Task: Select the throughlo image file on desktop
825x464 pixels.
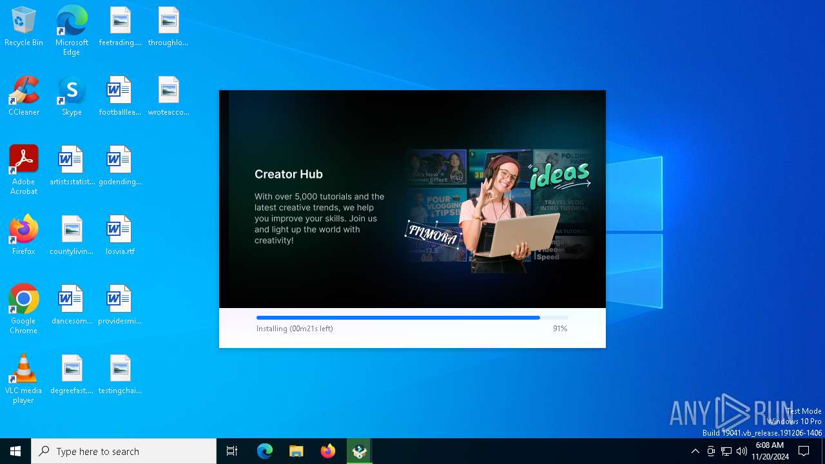Action: coord(168,26)
